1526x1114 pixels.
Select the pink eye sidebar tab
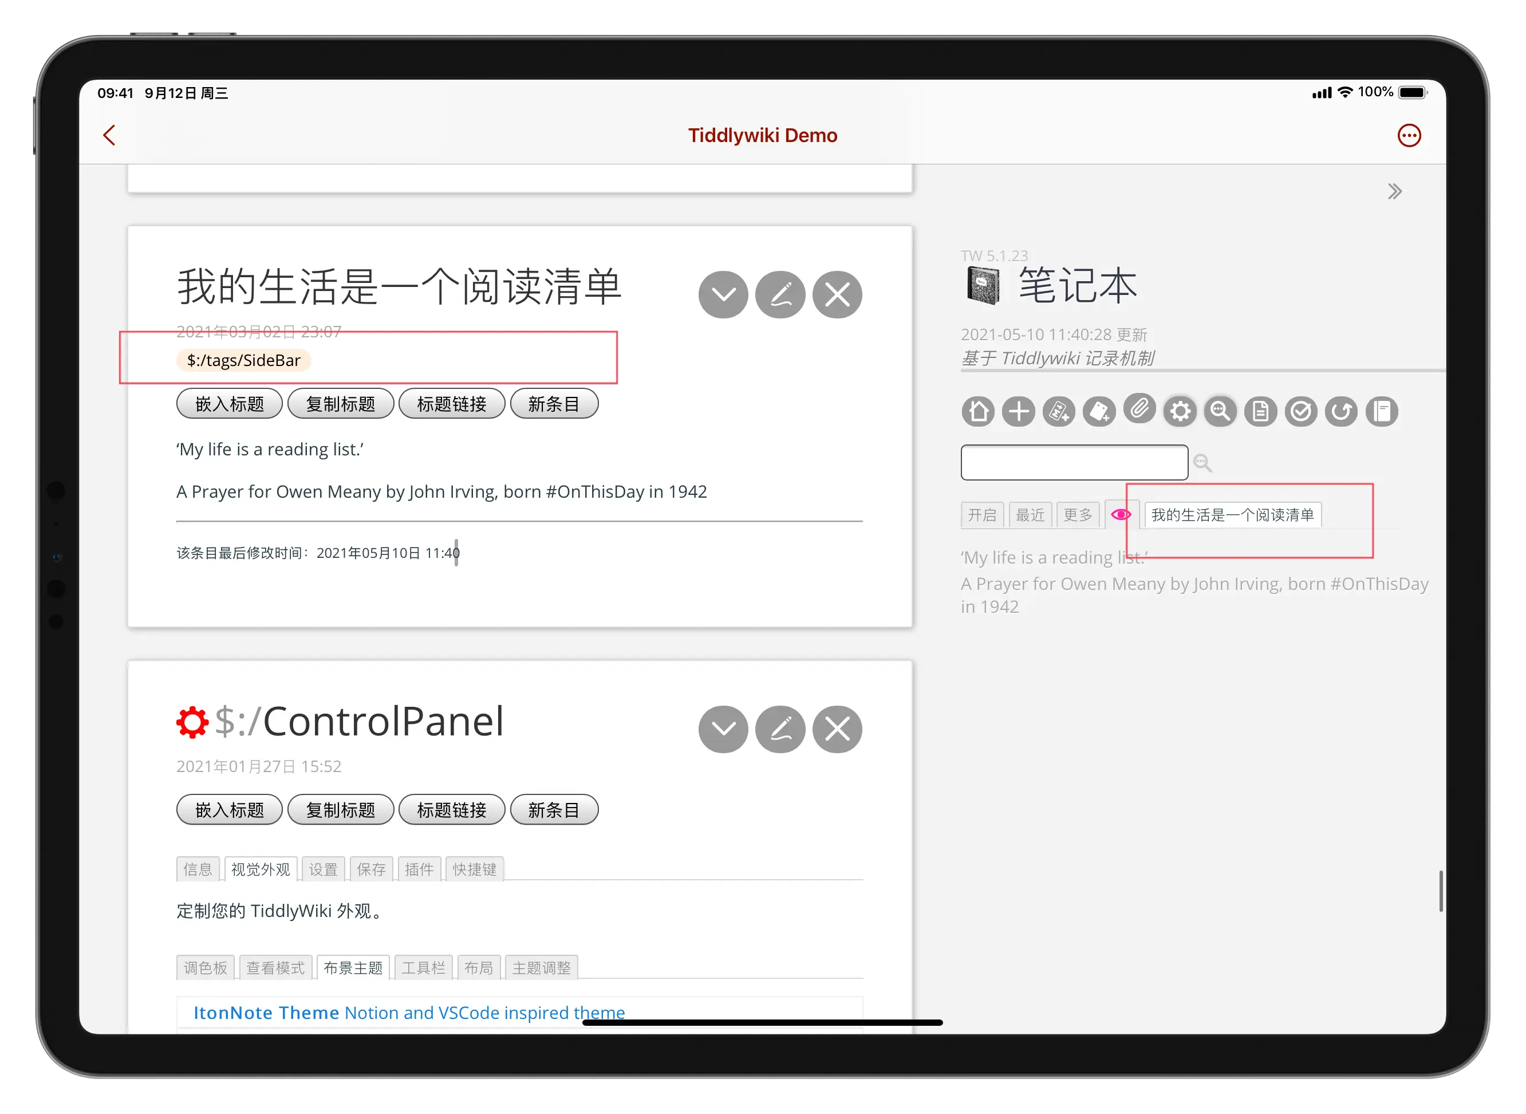1121,515
